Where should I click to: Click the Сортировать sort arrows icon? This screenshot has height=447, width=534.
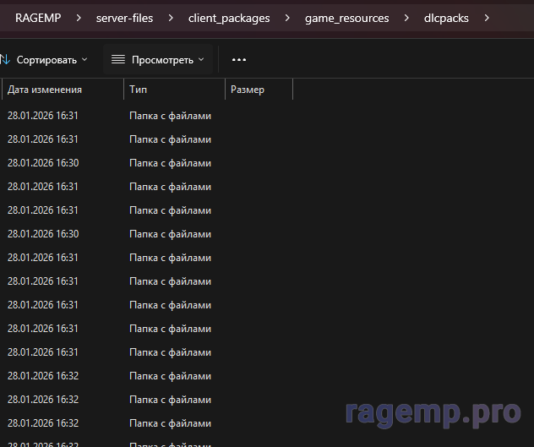[4, 60]
